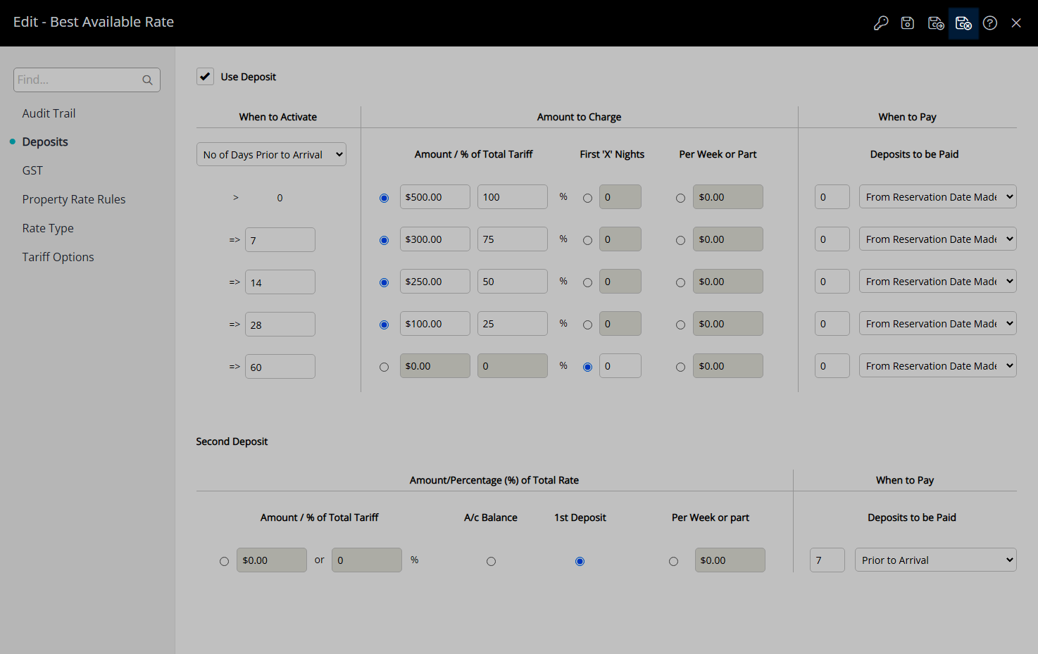Open Deposits to be Paid dropdown in 60 days row
The width and height of the screenshot is (1038, 654).
tap(937, 365)
